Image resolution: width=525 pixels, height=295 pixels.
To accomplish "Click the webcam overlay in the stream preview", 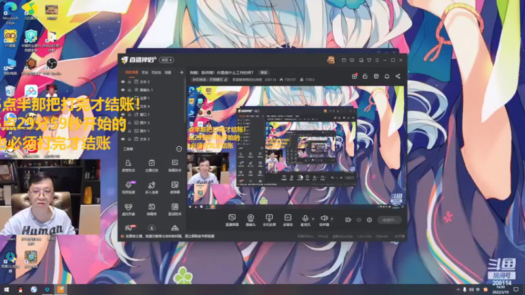I will (208, 168).
